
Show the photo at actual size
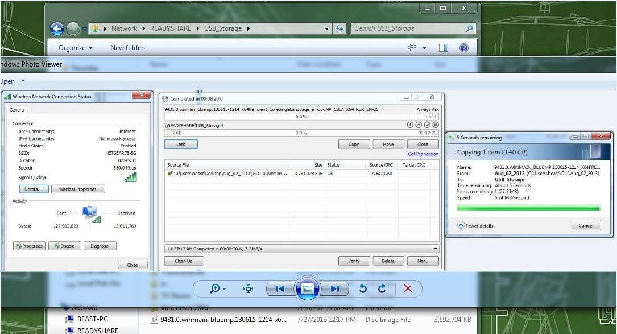pos(248,289)
